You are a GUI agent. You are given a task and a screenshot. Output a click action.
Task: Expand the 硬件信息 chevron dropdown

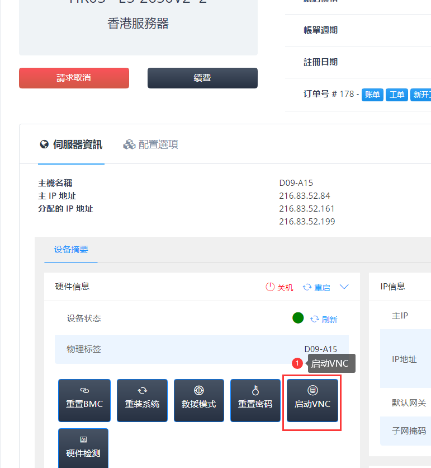coord(344,287)
